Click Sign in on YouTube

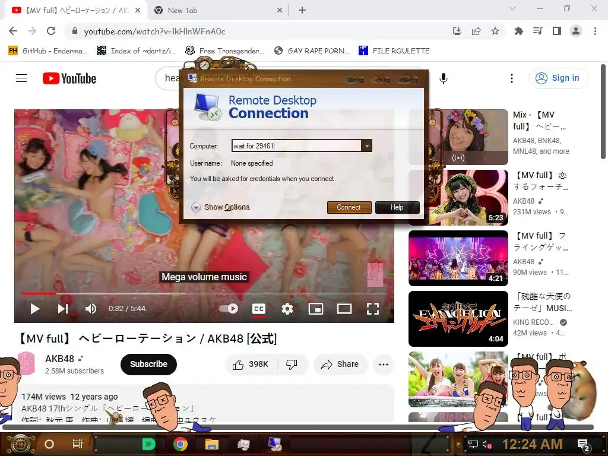click(x=558, y=78)
